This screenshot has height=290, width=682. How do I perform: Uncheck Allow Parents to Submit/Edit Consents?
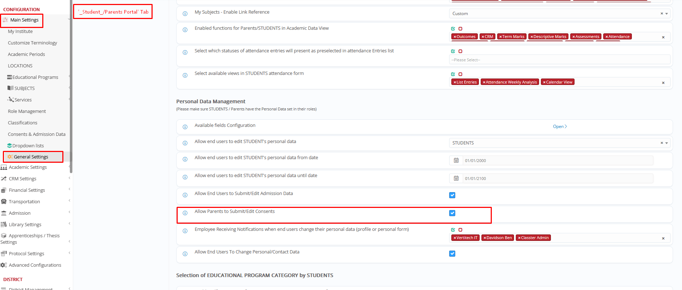[x=452, y=213]
